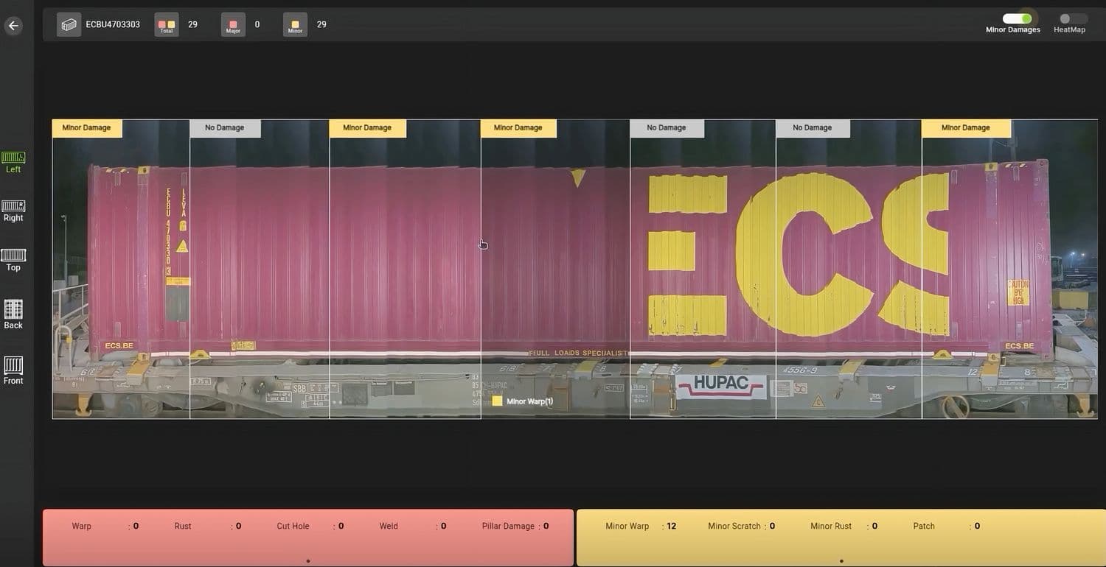1106x567 pixels.
Task: Click the Cut Hole count entry
Action: click(x=310, y=526)
